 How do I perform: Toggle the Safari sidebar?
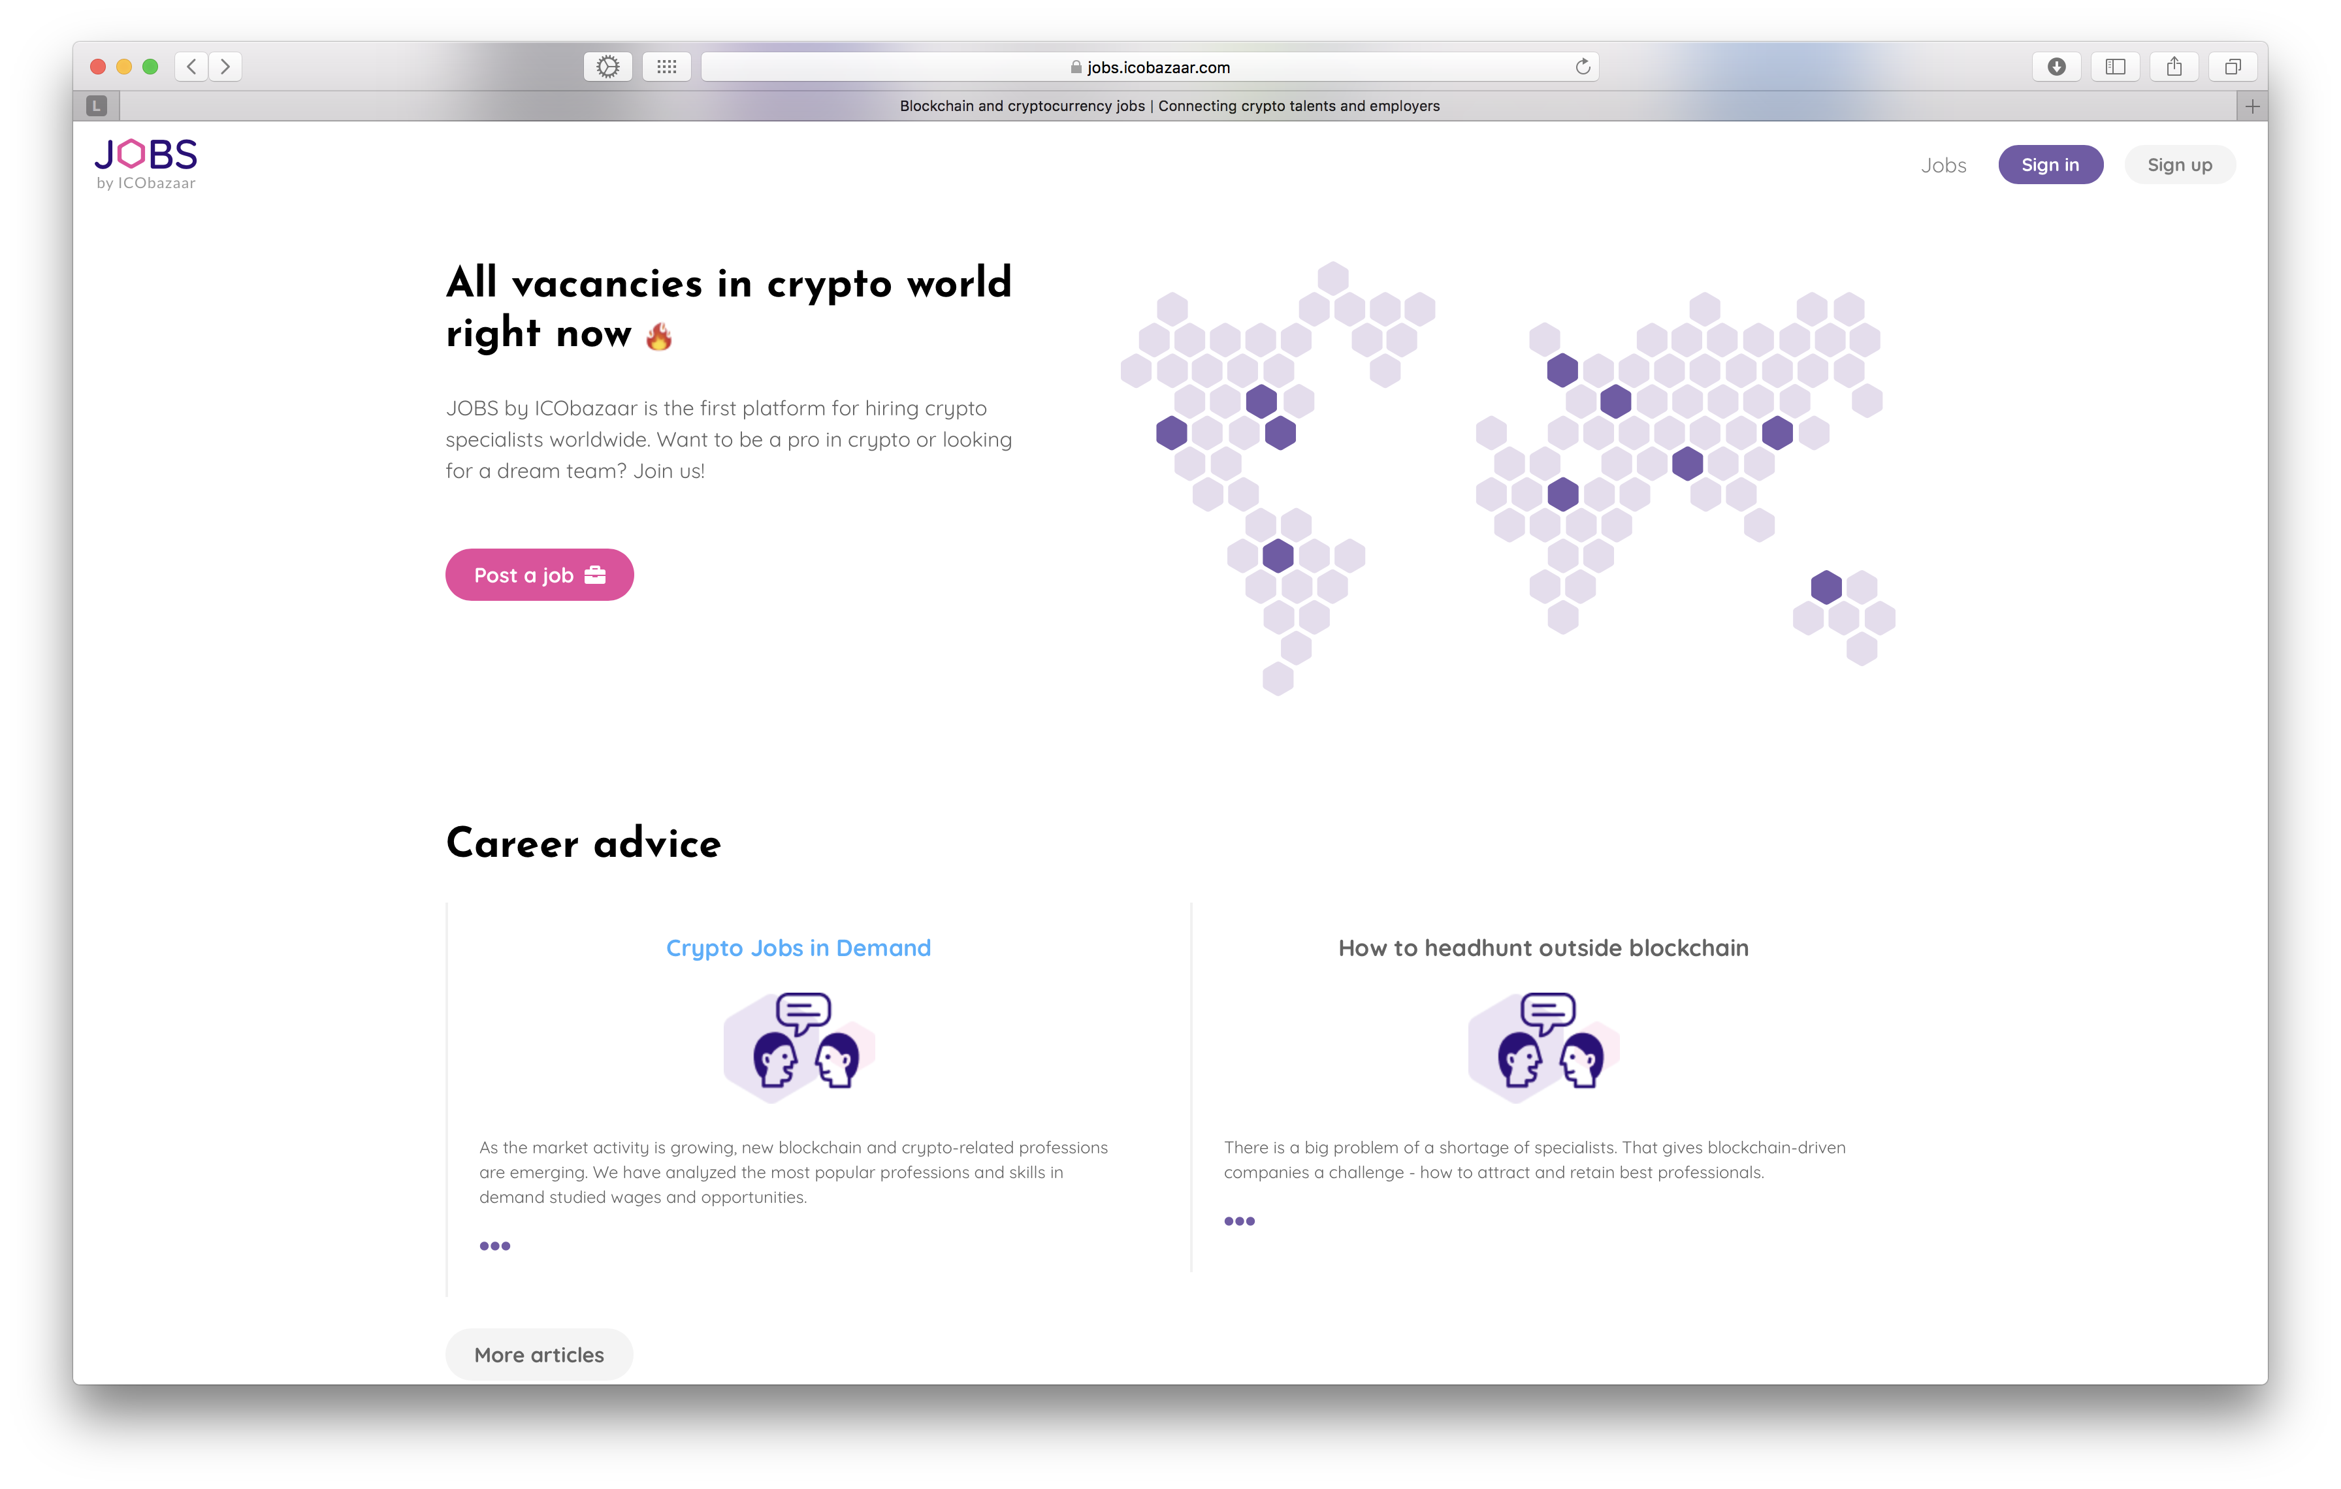pyautogui.click(x=2116, y=66)
